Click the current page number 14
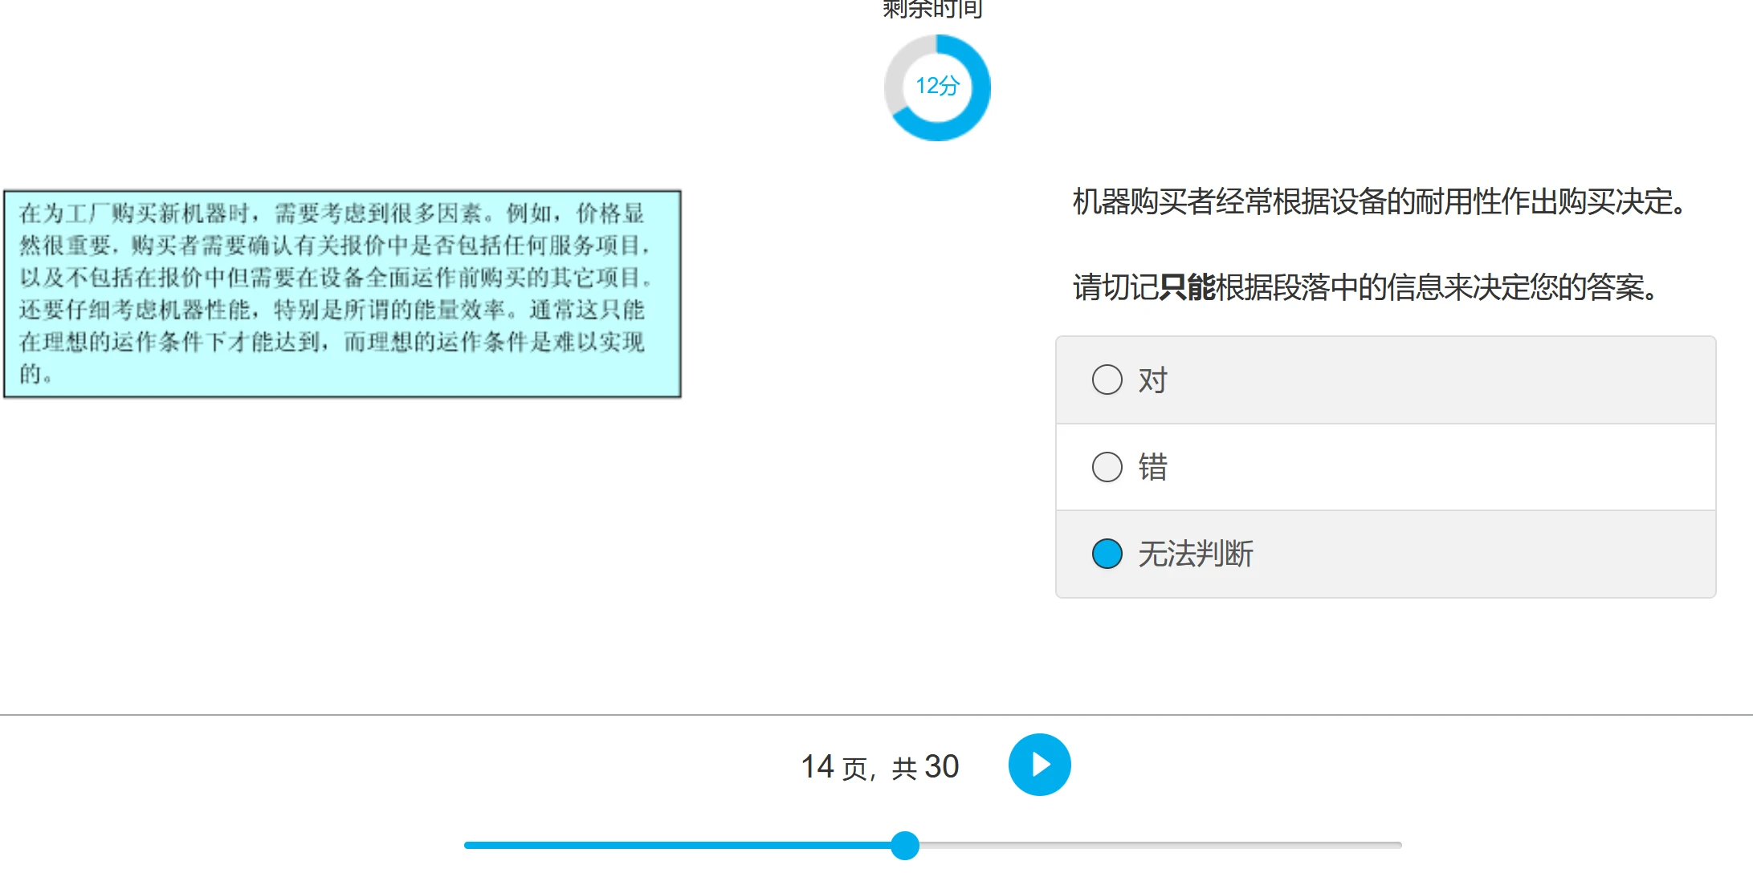1753x873 pixels. [x=817, y=767]
